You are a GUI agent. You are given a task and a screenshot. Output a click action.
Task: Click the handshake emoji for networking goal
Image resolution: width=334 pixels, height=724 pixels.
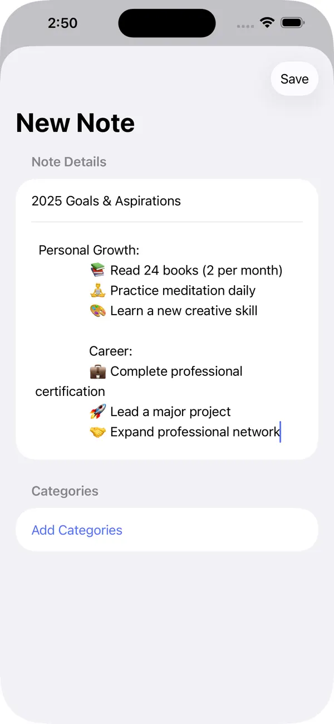(97, 432)
